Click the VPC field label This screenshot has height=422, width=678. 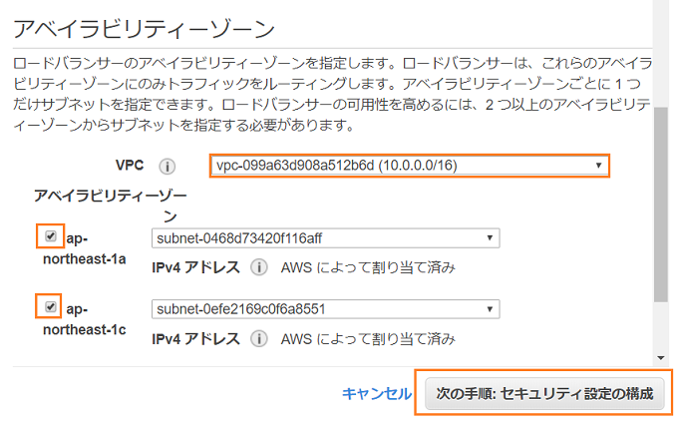click(130, 166)
